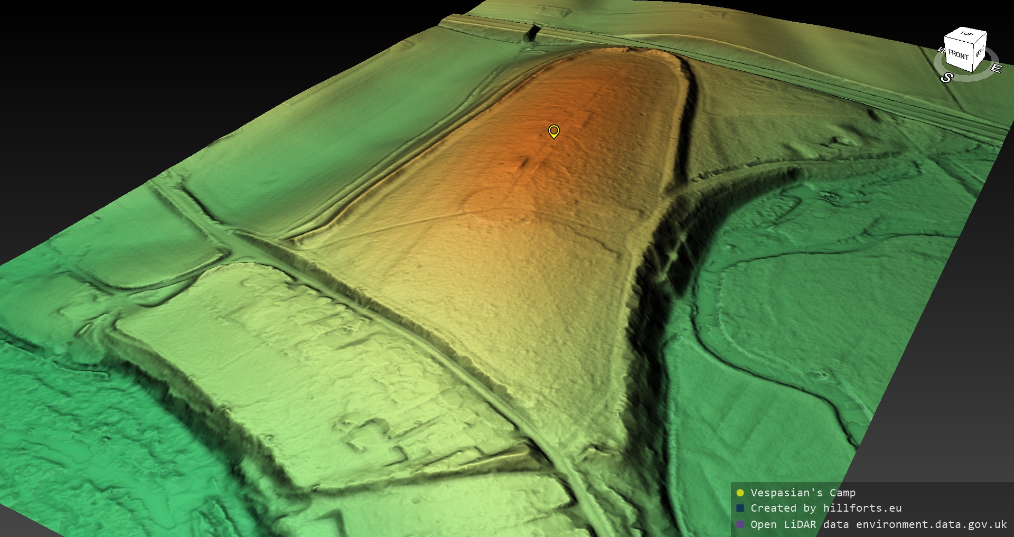Click the W compass letter on the ring
The image size is (1014, 537).
pyautogui.click(x=941, y=51)
